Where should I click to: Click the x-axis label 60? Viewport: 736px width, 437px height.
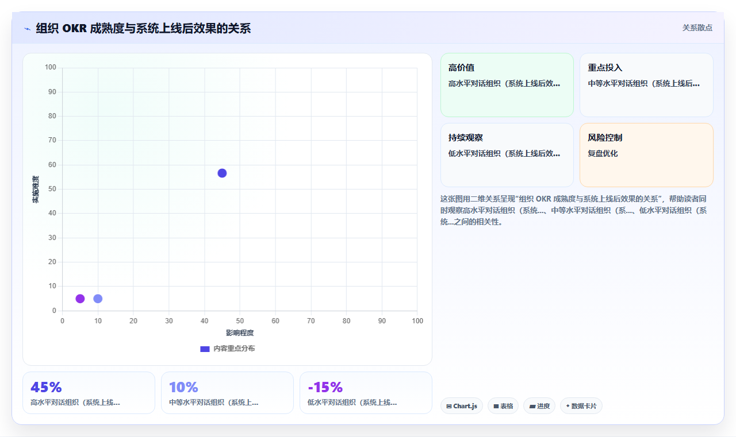click(275, 321)
